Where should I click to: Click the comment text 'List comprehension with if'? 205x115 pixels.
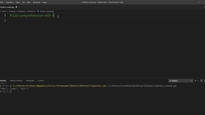point(33,16)
